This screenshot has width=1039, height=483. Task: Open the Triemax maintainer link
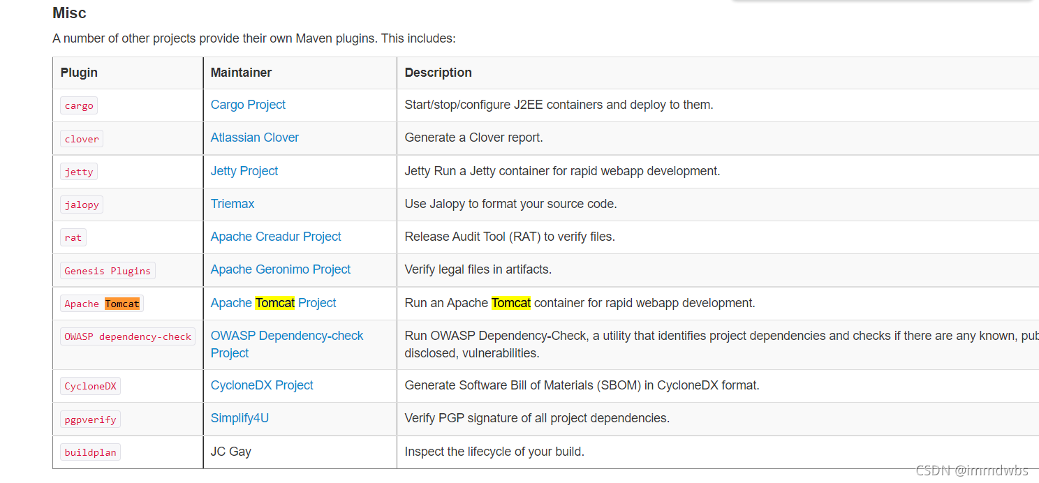[x=233, y=204]
